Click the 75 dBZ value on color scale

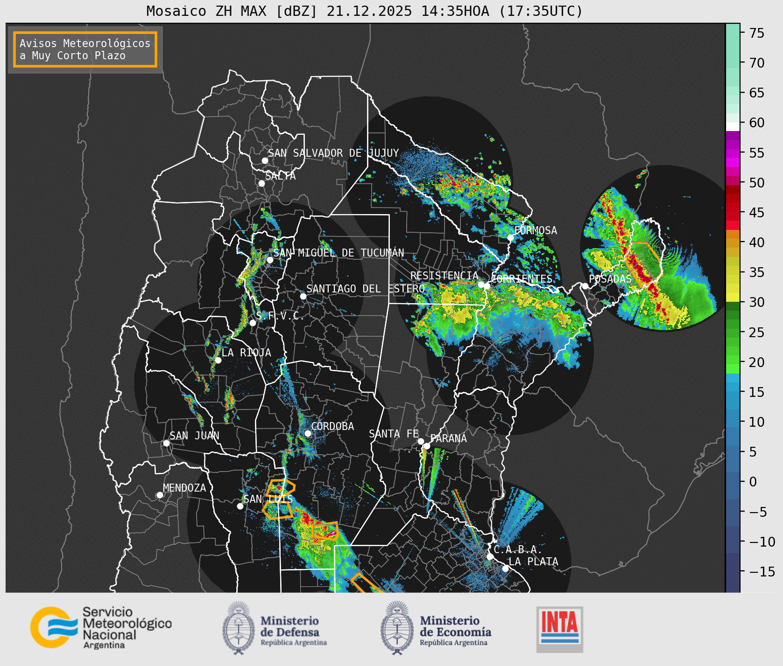[x=757, y=33]
